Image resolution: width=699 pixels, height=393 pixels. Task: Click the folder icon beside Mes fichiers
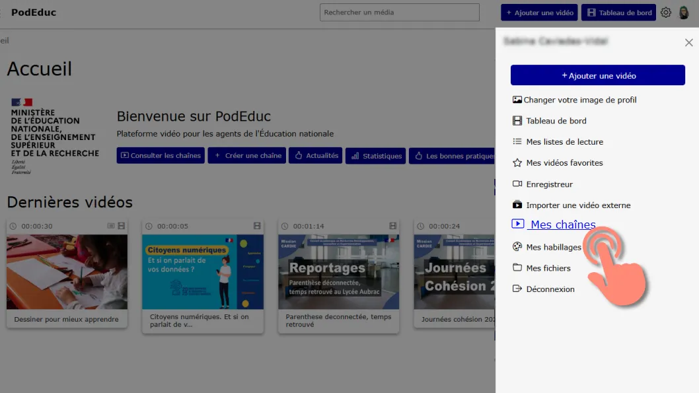click(x=517, y=268)
